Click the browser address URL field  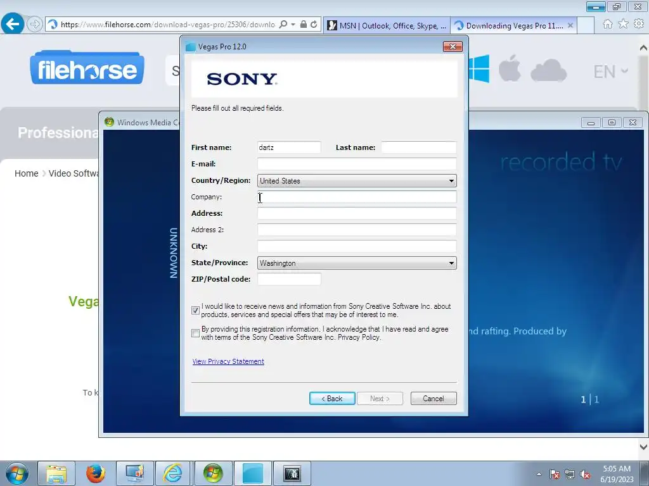point(167,25)
